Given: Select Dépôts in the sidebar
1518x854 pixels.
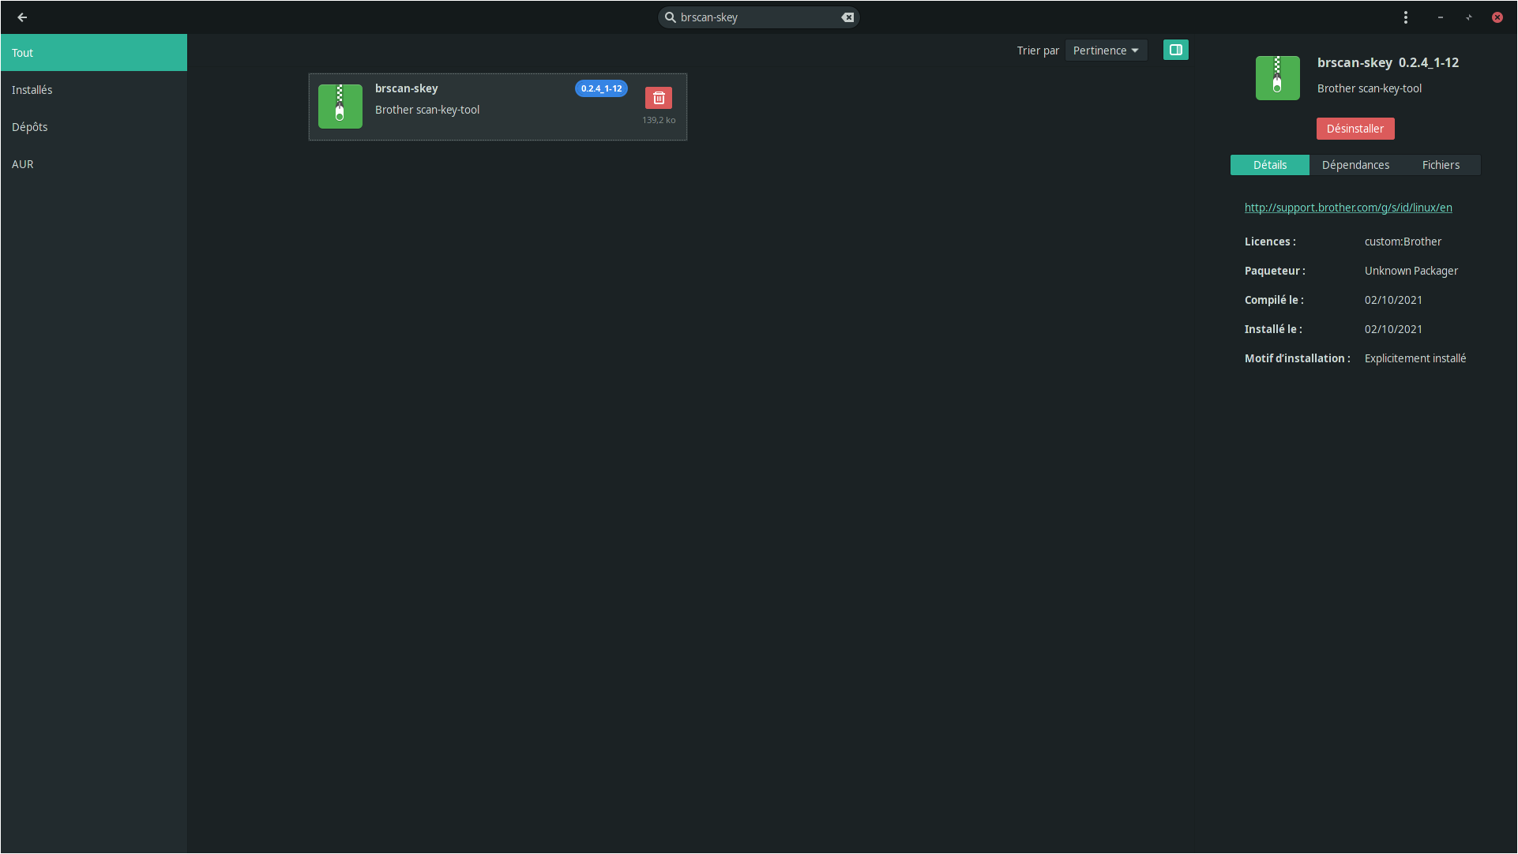Looking at the screenshot, I should (x=30, y=127).
